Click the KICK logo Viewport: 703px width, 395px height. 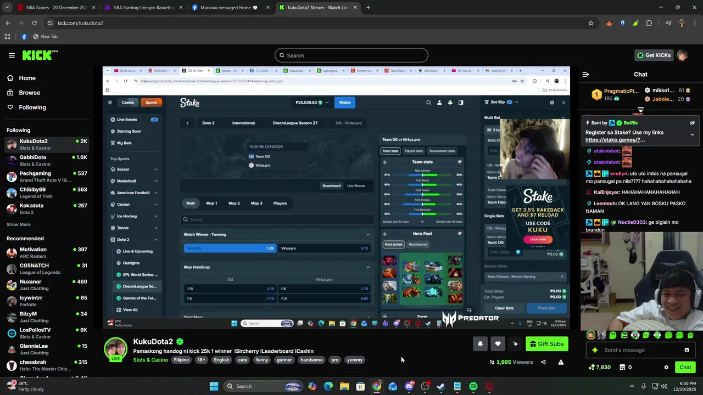coord(40,55)
